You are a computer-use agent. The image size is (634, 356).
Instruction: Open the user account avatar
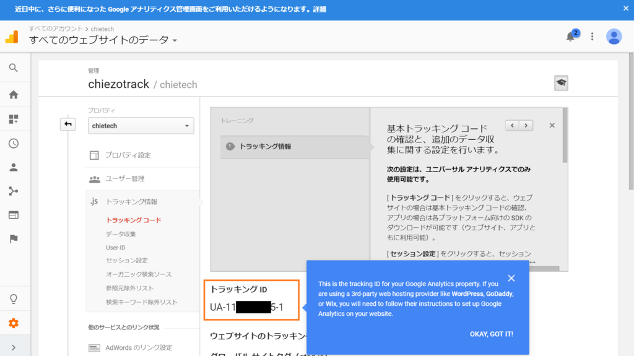click(x=614, y=37)
